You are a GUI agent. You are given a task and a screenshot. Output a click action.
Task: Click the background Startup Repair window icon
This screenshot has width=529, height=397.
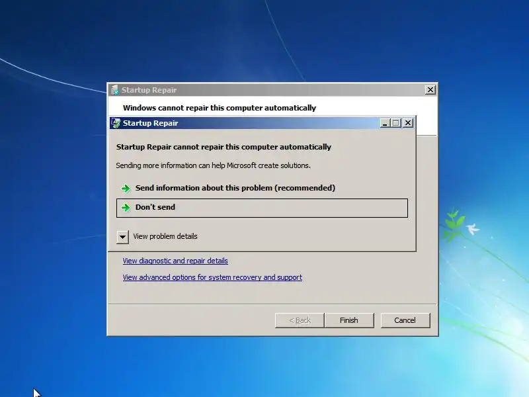pyautogui.click(x=114, y=90)
